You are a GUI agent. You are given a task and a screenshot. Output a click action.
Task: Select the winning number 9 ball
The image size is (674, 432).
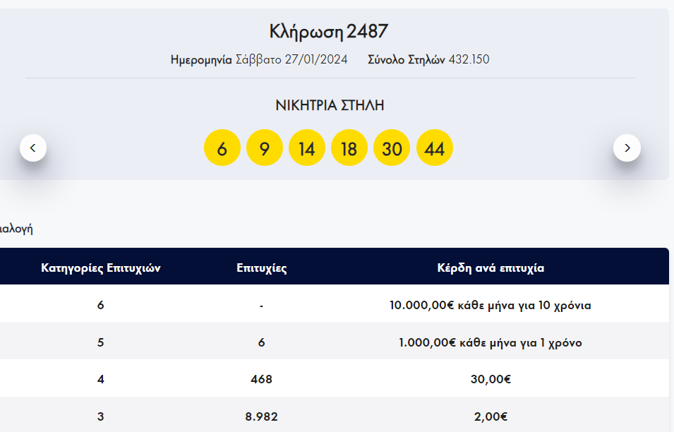click(265, 148)
